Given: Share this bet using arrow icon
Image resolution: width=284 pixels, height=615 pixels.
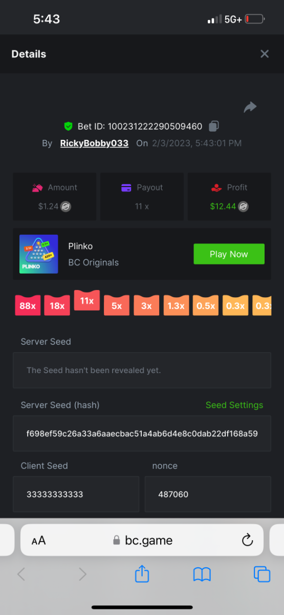Looking at the screenshot, I should click(x=250, y=107).
